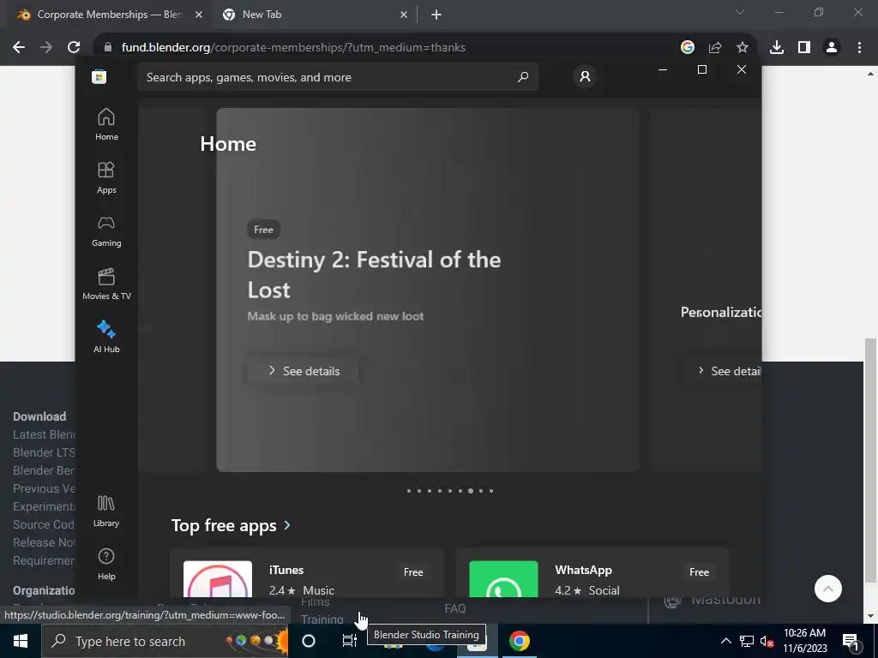Click the muted volume tray icon

(x=767, y=641)
